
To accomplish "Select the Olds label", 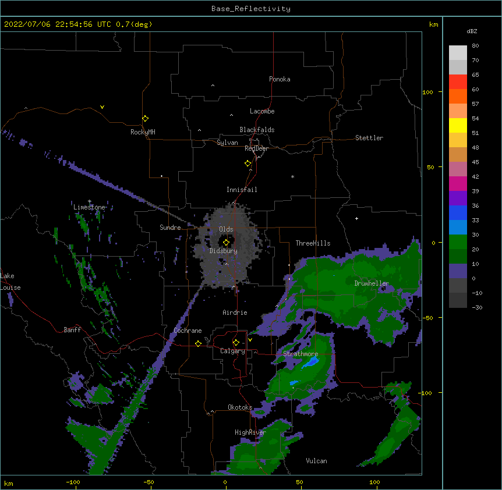I will tap(226, 229).
